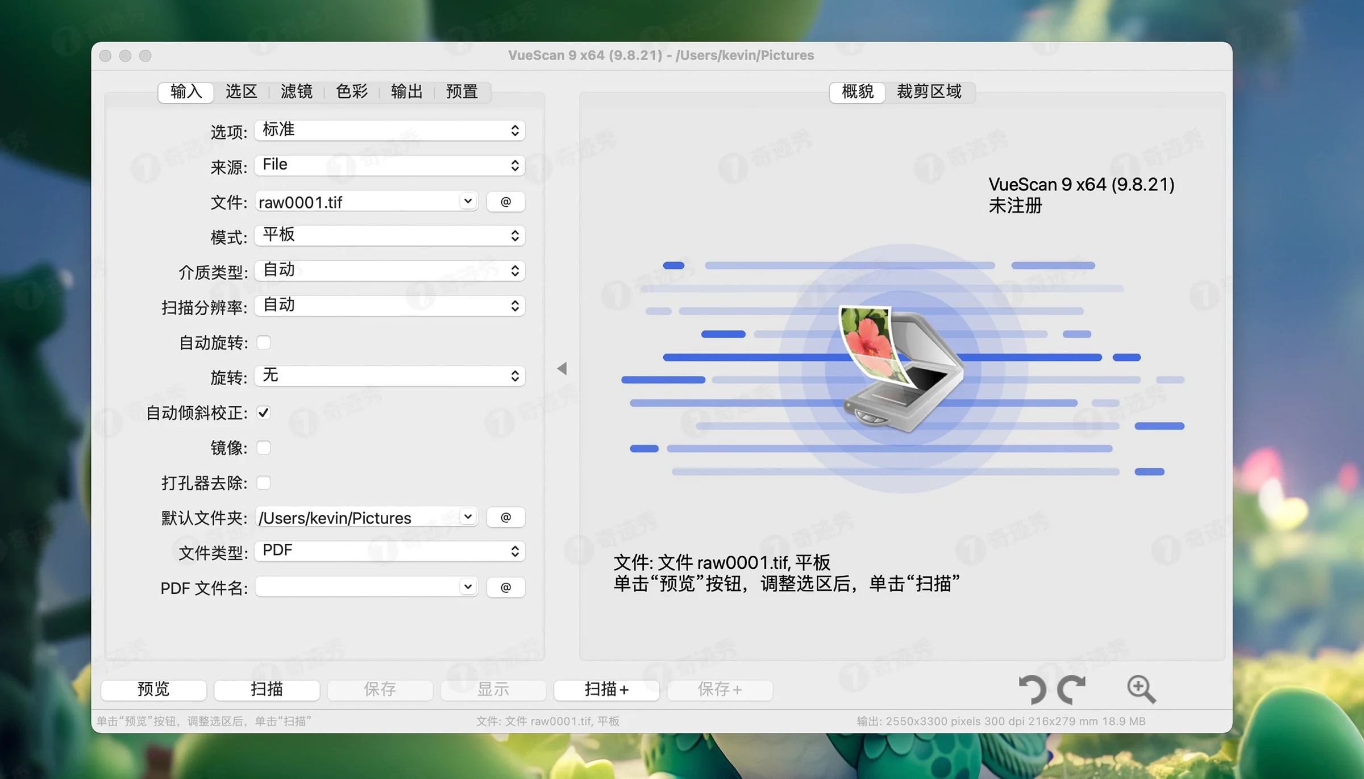Click the 扫描+ button
The width and height of the screenshot is (1364, 779).
pyautogui.click(x=606, y=689)
